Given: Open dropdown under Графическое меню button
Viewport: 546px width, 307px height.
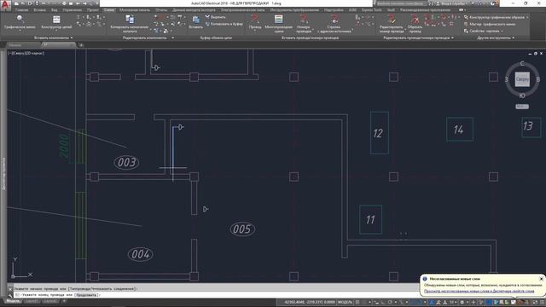Looking at the screenshot, I should 20,31.
